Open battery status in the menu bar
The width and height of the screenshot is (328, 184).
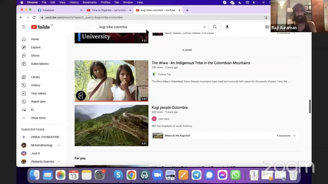255,2
